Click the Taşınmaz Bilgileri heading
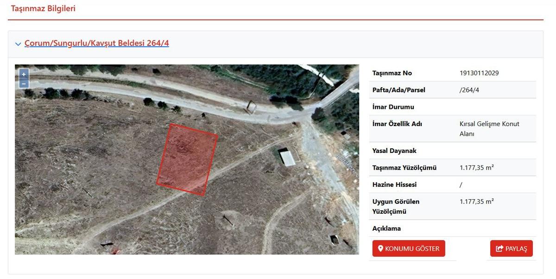The width and height of the screenshot is (556, 279). click(x=43, y=8)
